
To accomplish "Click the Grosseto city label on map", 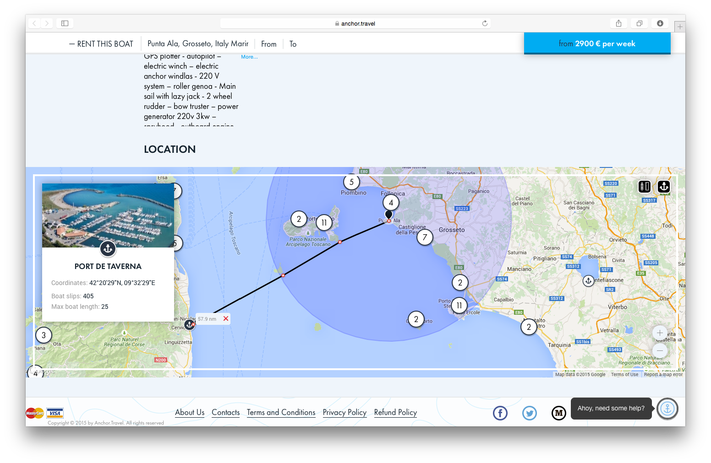I will 452,230.
